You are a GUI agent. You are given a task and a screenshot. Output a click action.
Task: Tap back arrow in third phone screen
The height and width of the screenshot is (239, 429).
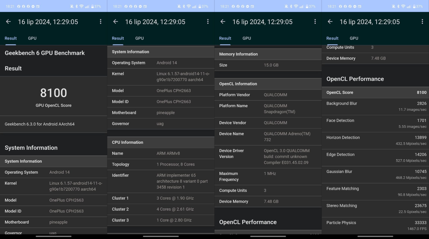point(223,22)
